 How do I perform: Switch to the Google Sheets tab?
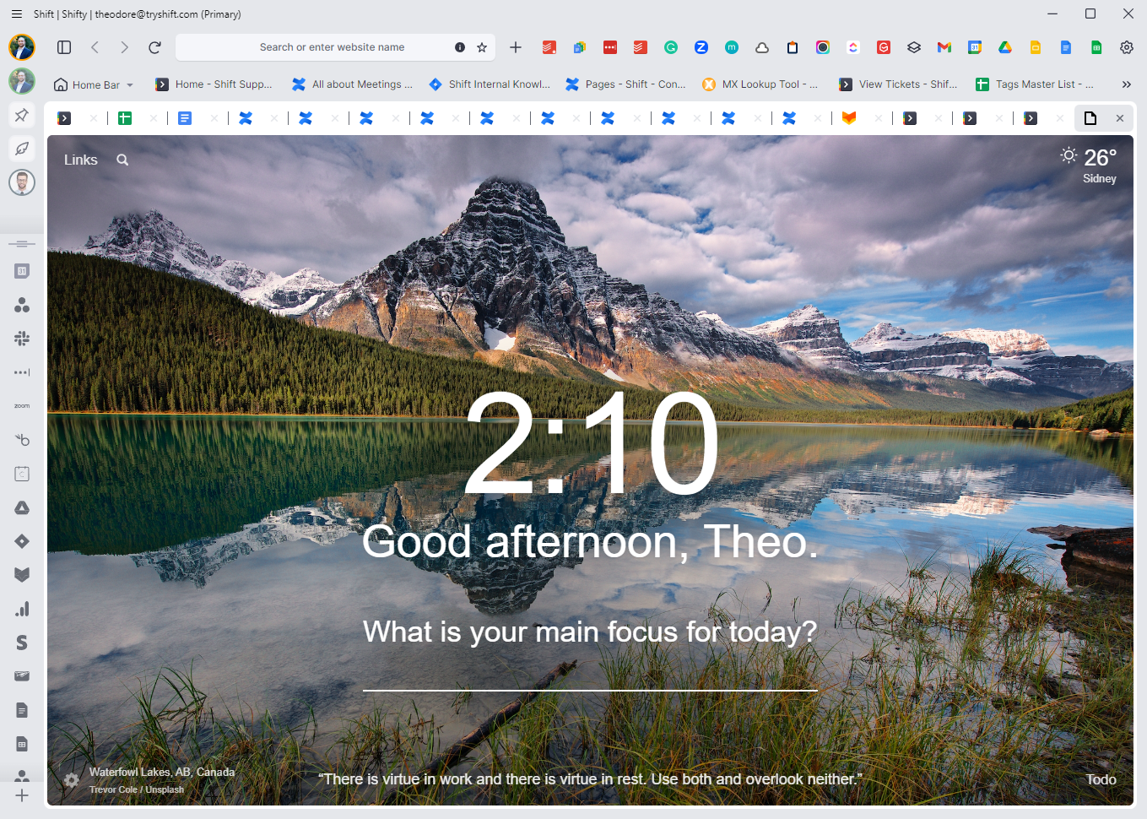(x=125, y=118)
